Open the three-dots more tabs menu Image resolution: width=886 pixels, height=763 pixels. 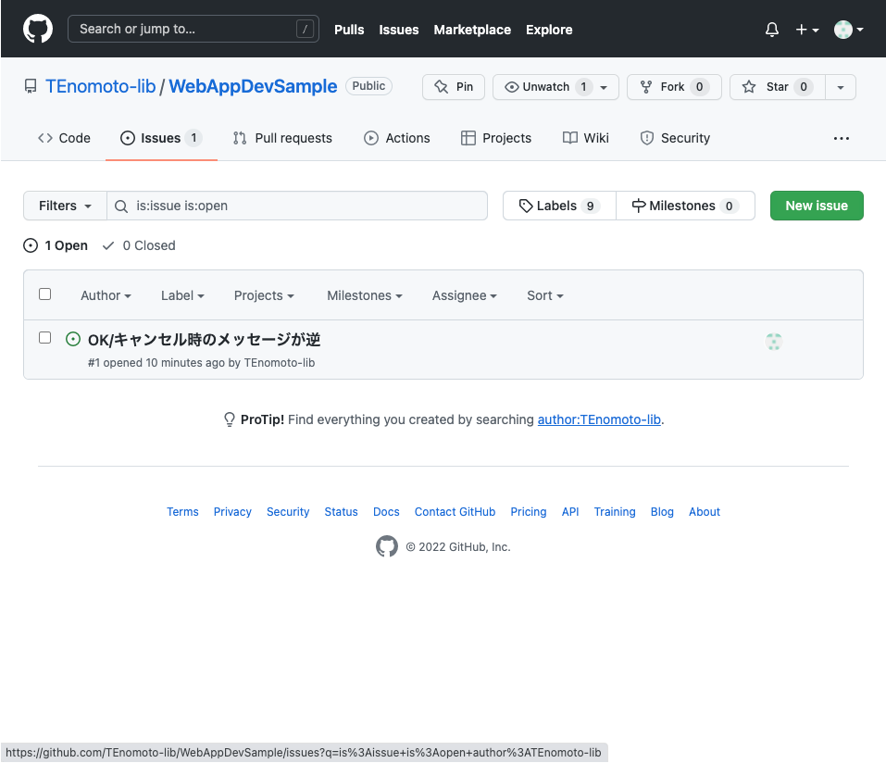842,138
